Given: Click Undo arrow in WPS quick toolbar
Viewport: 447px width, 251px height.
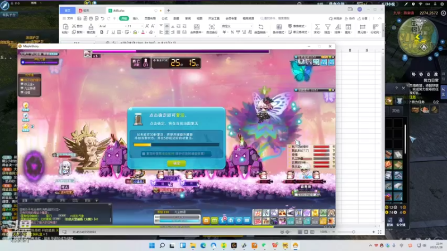Looking at the screenshot, I should [102, 18].
